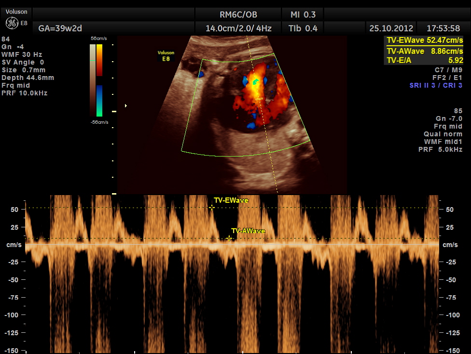Click the WMF mid1 setting on right

[x=443, y=142]
